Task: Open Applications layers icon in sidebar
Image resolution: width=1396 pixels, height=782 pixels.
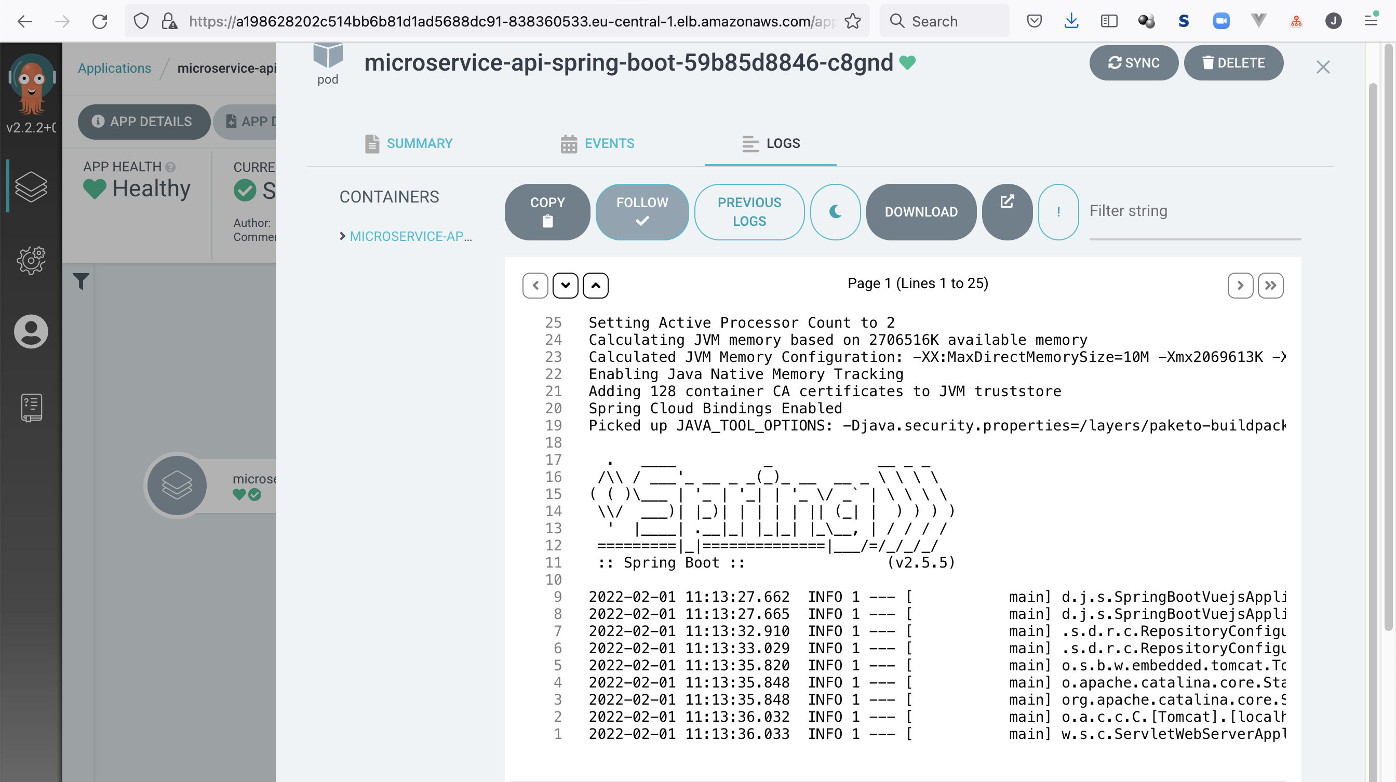Action: click(x=31, y=186)
